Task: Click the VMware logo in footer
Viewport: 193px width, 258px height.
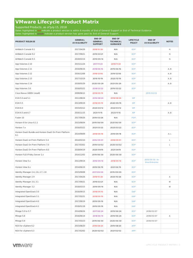Action: tap(23, 245)
